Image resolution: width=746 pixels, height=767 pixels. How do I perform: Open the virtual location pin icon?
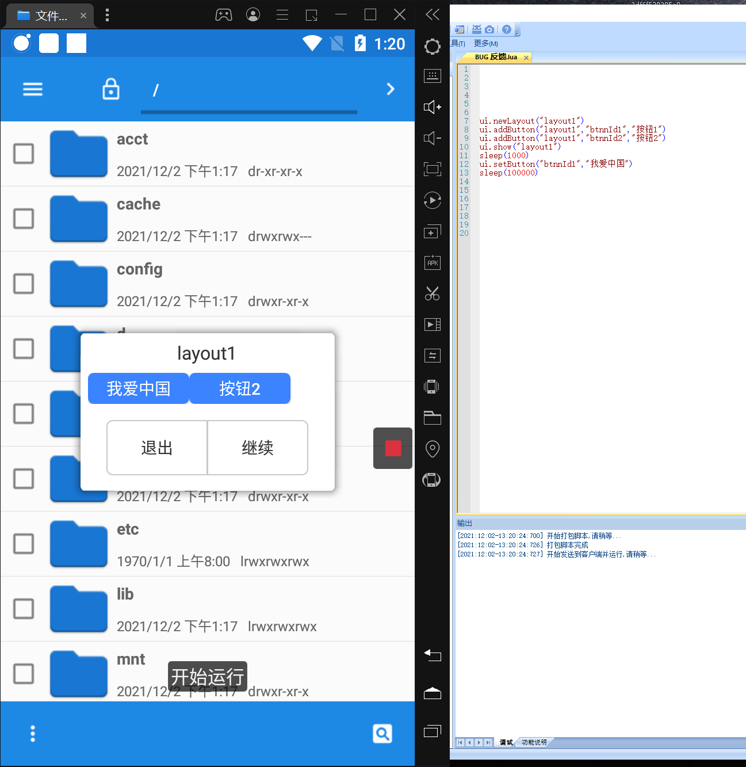(x=433, y=449)
